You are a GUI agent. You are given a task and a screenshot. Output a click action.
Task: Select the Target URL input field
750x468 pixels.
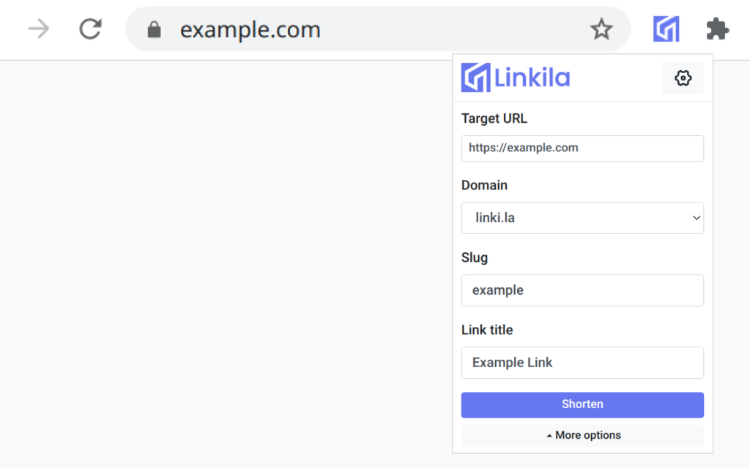pos(582,148)
